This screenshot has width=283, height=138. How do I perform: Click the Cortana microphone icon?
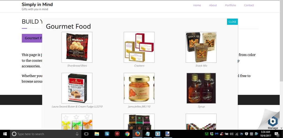(x=77, y=134)
